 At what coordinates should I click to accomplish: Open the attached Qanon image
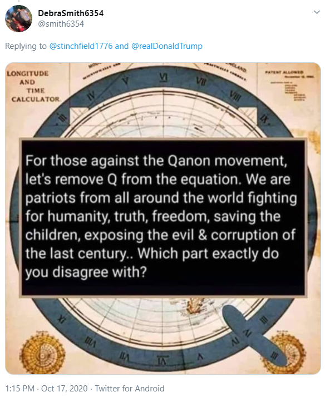click(163, 219)
